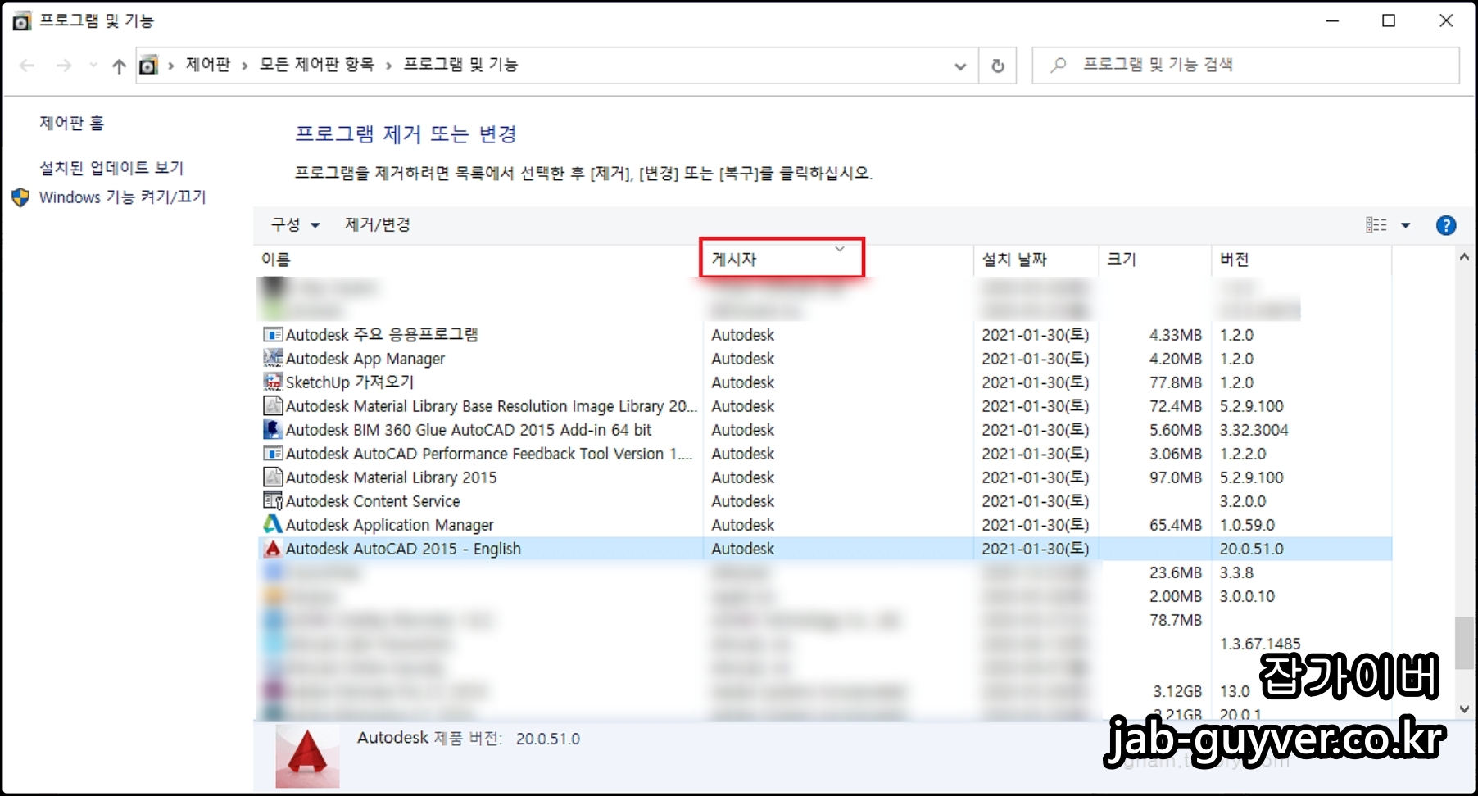The height and width of the screenshot is (796, 1478).
Task: Click the vertical scrollbar thumb
Action: [x=1464, y=644]
